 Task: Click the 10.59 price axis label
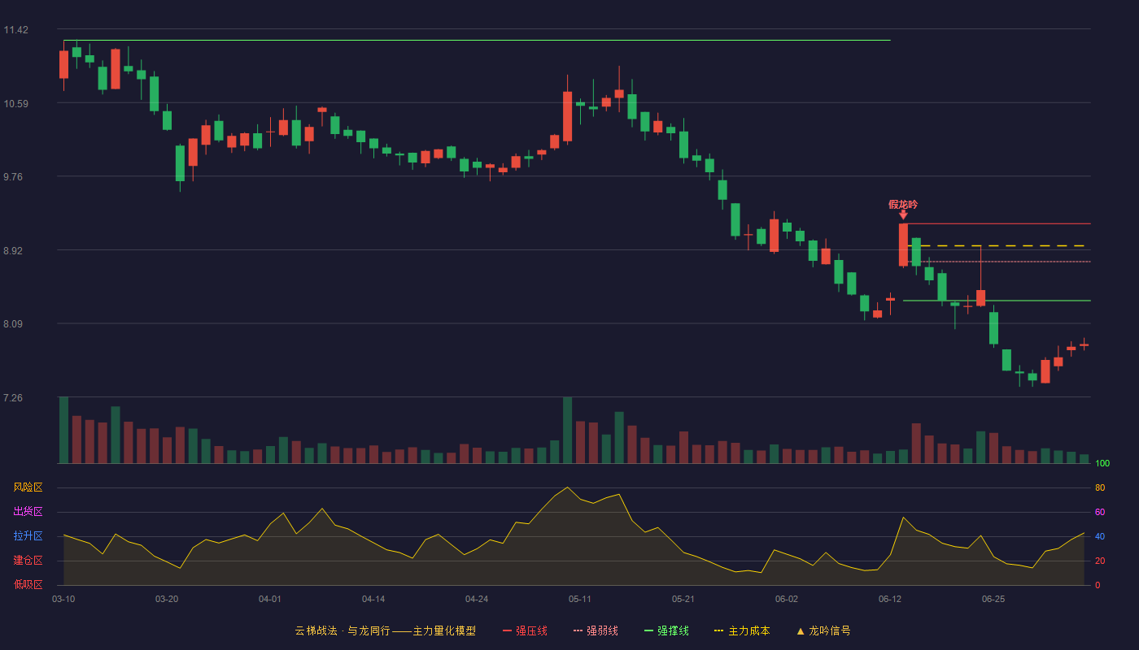tap(15, 103)
